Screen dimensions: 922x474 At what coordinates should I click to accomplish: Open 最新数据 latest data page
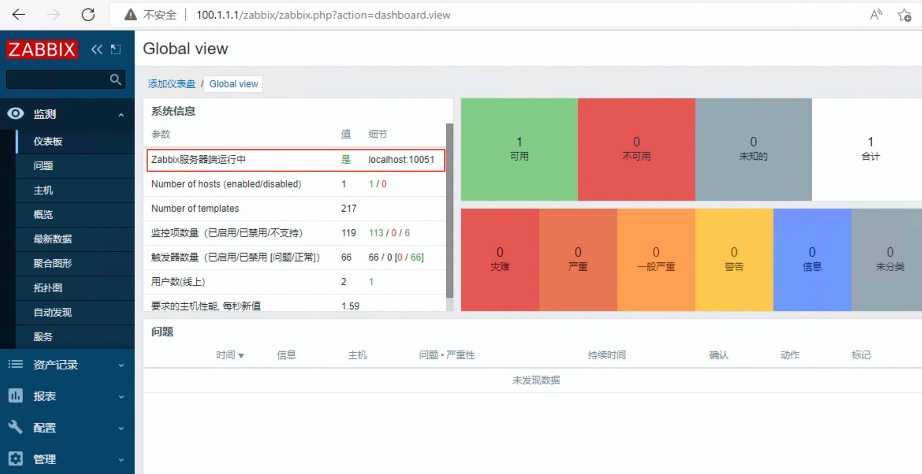click(53, 239)
